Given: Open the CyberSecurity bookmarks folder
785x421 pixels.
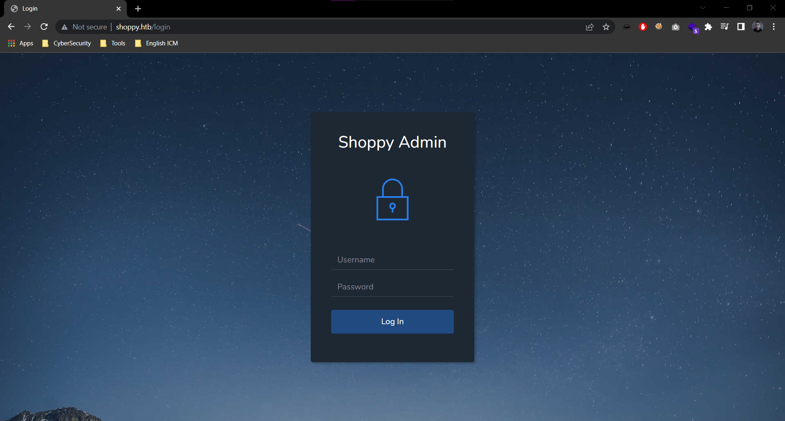Looking at the screenshot, I should pos(67,43).
